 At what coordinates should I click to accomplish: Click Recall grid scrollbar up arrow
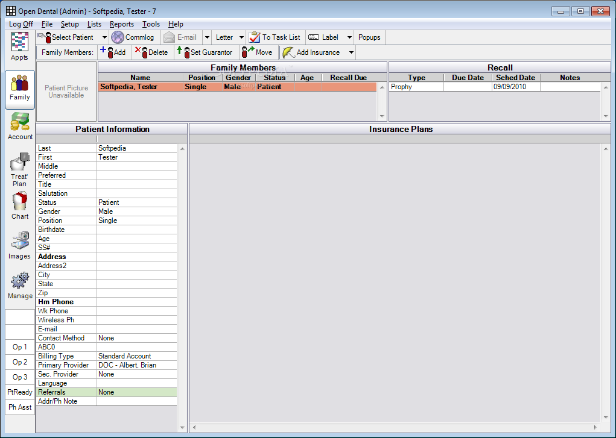606,87
